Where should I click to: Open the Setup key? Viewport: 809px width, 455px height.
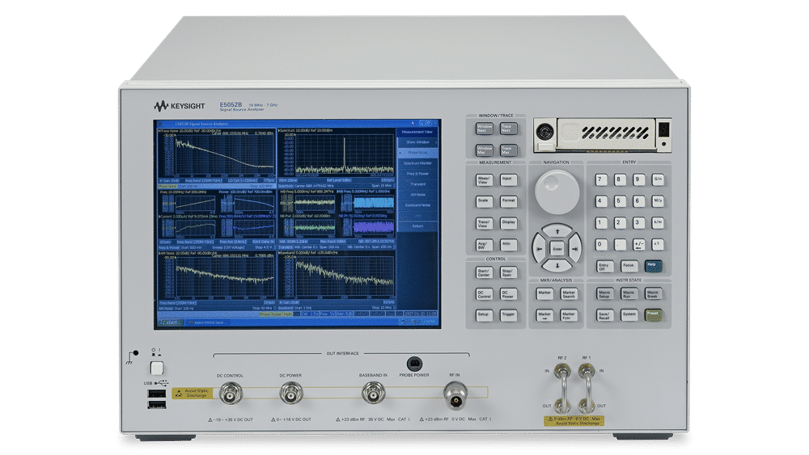coord(484,315)
